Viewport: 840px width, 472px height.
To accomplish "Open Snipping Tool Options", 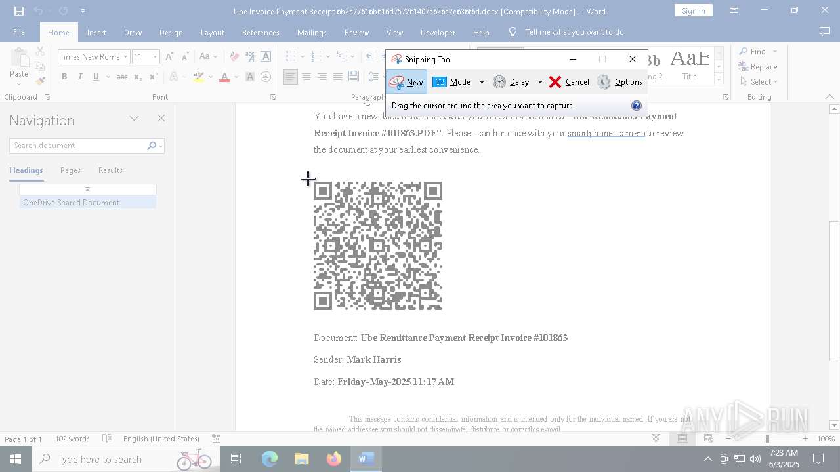I will coord(620,82).
